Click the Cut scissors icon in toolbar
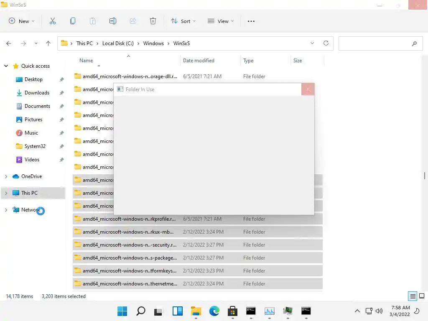Image resolution: width=428 pixels, height=321 pixels. click(53, 21)
